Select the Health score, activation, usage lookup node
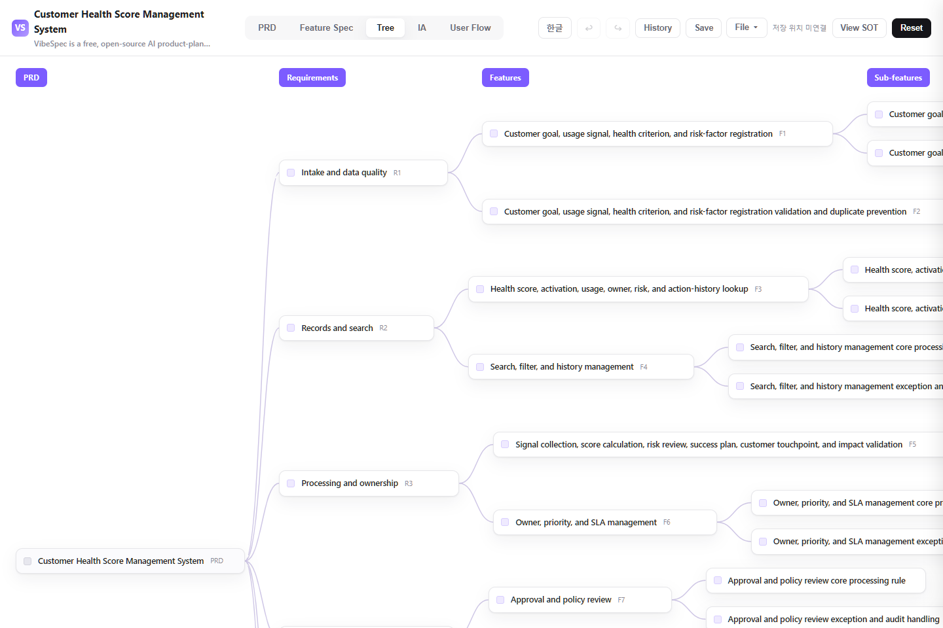The image size is (943, 628). pos(638,289)
